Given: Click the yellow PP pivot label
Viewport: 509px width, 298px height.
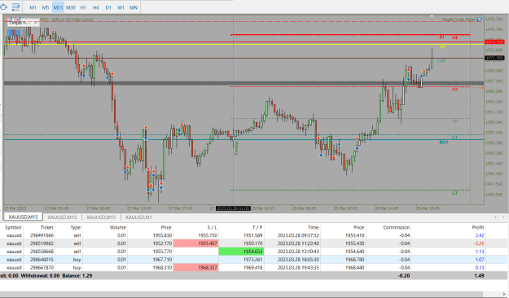Looking at the screenshot, I should point(442,47).
